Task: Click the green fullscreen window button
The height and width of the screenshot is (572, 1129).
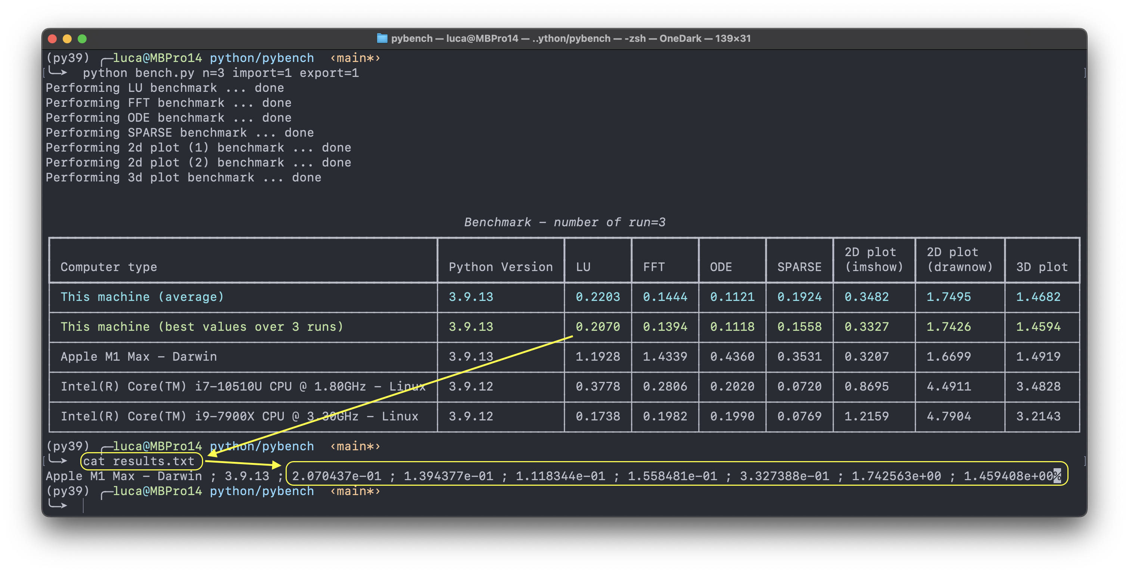Action: [82, 39]
